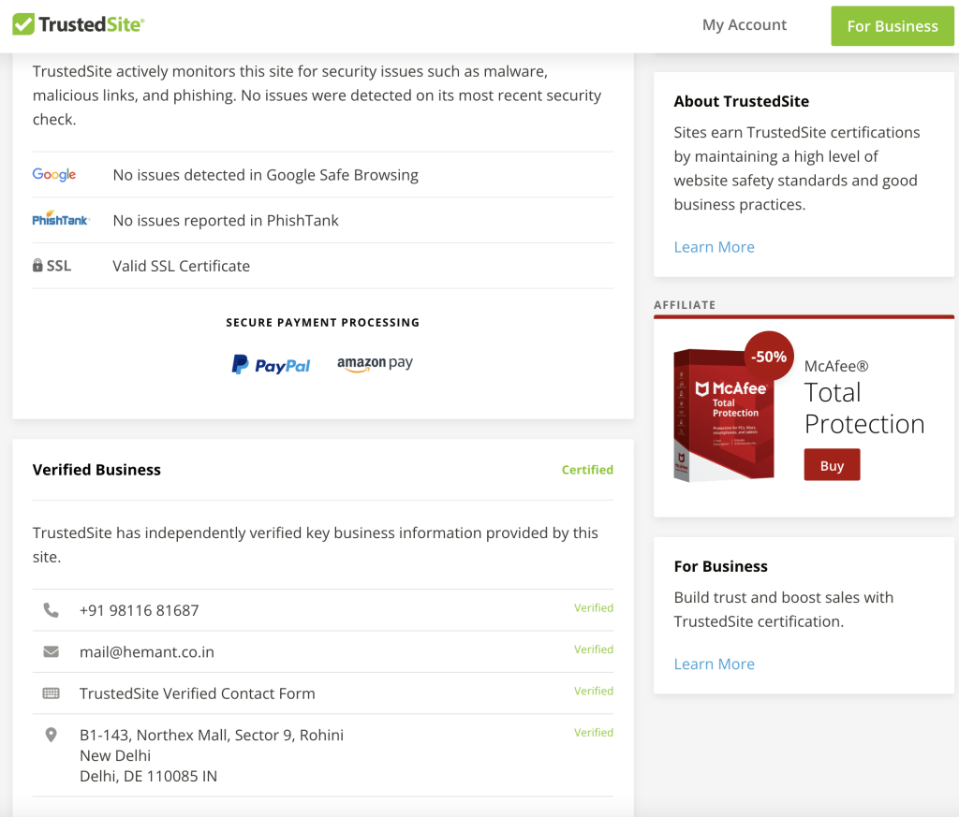Click the TrustedSite logo
Screen dimensions: 959x817
coord(79,24)
